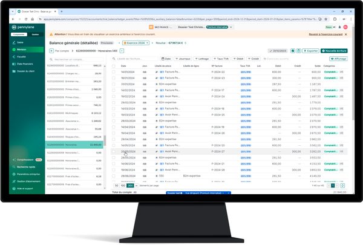363x245 pixels.
Task: Click the Dossier du client folder icon
Action: pyautogui.click(x=14, y=71)
